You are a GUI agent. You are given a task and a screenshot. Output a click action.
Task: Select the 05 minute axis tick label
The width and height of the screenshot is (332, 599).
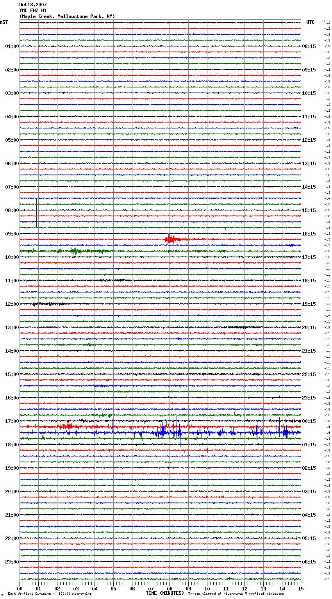click(x=113, y=588)
